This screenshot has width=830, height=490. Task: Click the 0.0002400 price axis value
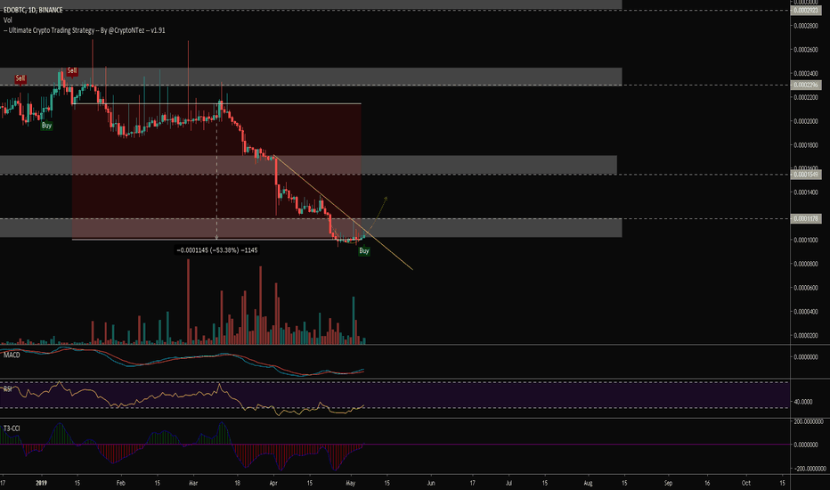pyautogui.click(x=806, y=74)
